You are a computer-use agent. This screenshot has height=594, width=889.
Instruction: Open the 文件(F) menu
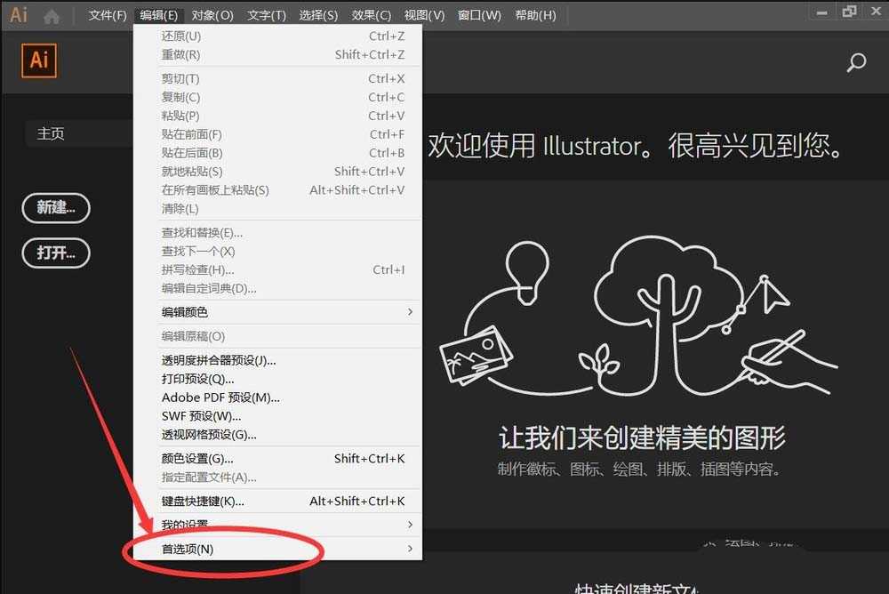pos(107,14)
